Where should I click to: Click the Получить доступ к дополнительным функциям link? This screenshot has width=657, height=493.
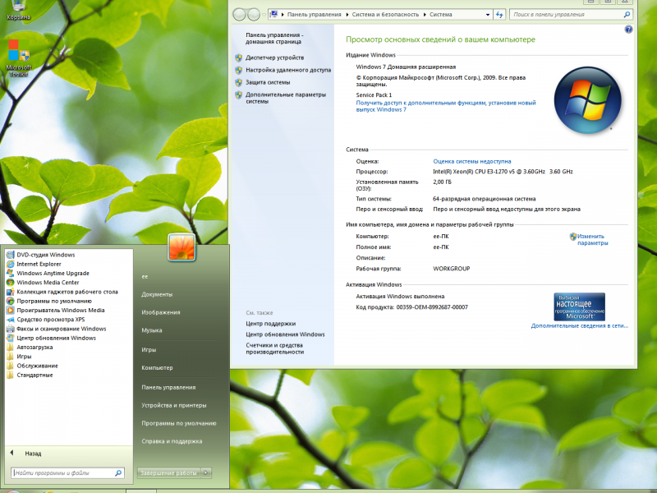[446, 106]
